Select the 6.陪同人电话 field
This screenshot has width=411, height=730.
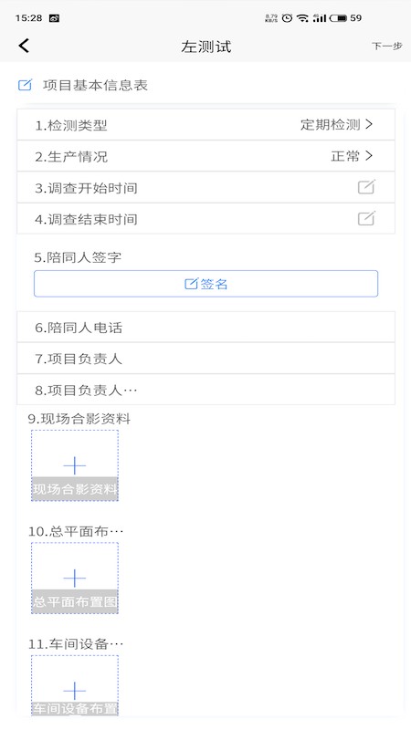(x=206, y=328)
